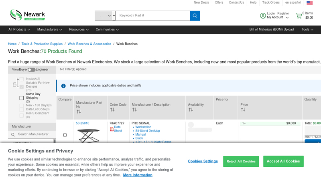Image resolution: width=321 pixels, height=180 pixels.
Task: Open More Information link
Action: click(138, 175)
